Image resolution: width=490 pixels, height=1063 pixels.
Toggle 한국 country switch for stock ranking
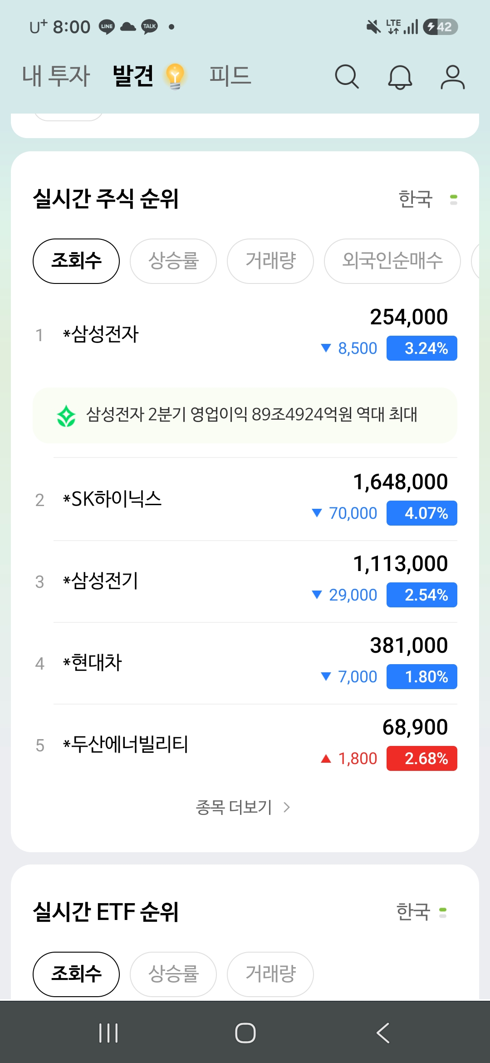454,199
